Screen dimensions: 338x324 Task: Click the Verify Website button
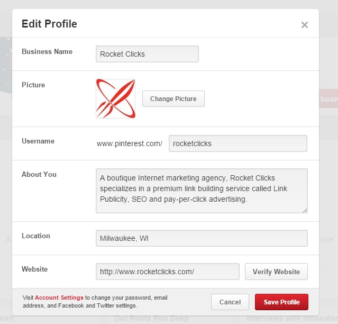276,272
